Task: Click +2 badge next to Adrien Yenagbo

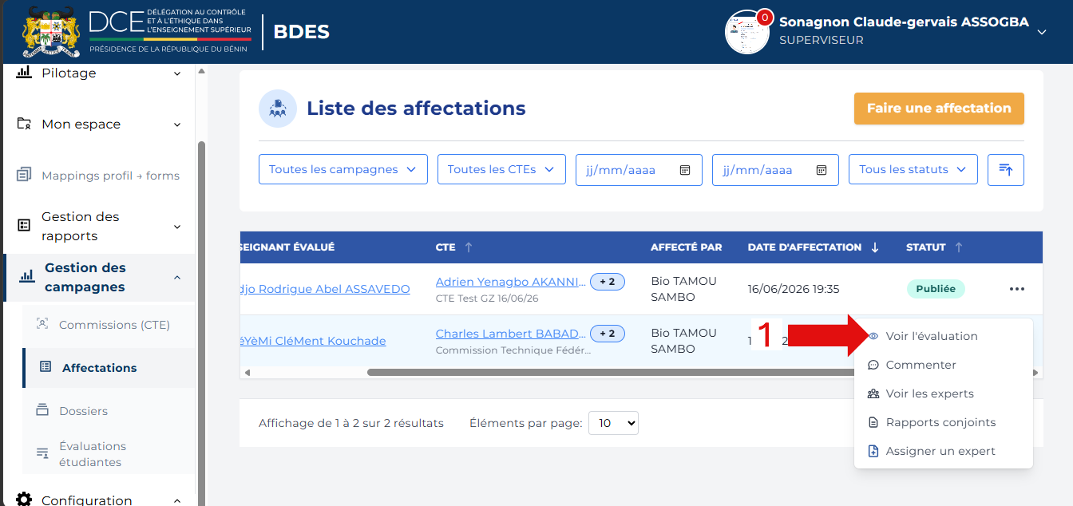Action: coord(608,282)
